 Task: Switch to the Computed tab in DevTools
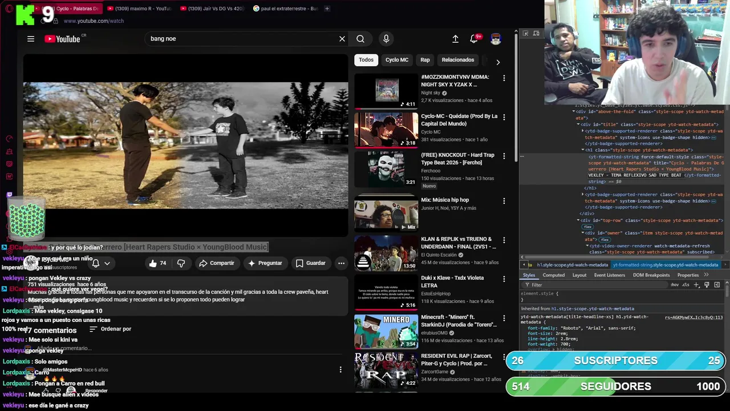point(553,275)
